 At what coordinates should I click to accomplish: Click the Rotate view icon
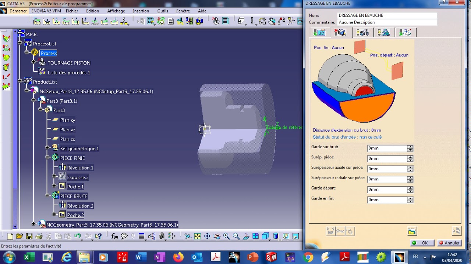pos(217,236)
